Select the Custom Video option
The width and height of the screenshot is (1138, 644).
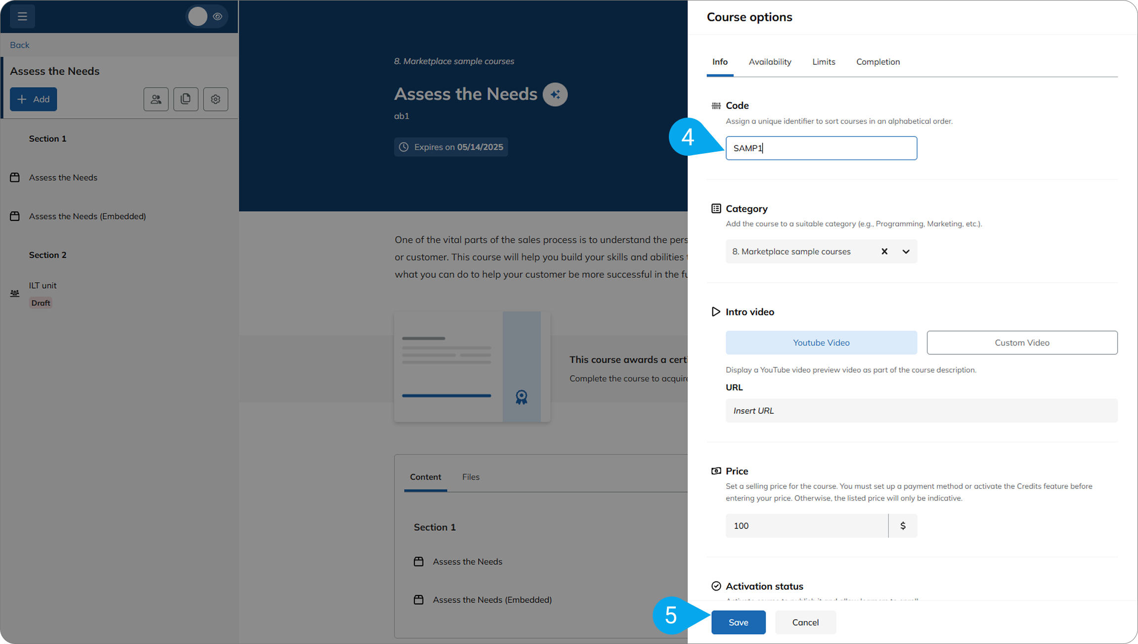(1022, 343)
